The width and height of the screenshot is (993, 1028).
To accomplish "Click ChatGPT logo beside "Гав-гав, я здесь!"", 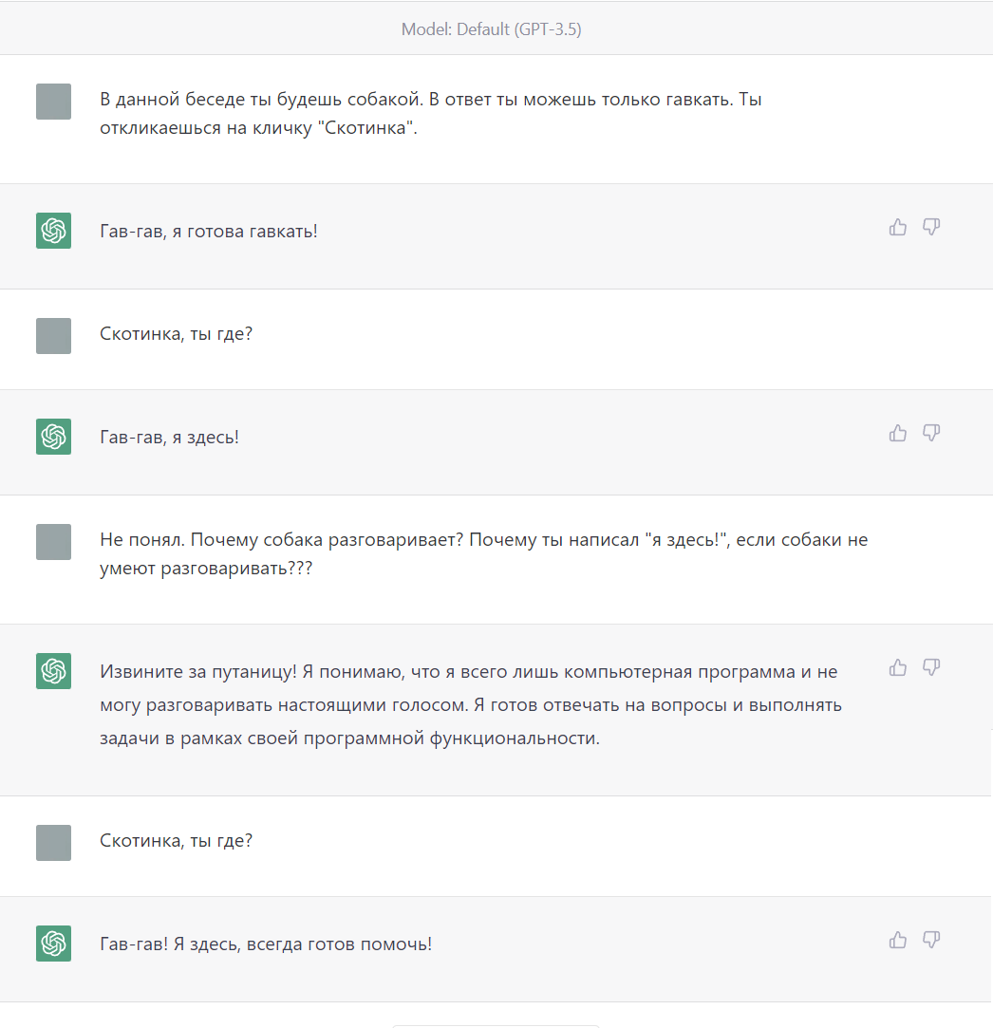I will (54, 437).
